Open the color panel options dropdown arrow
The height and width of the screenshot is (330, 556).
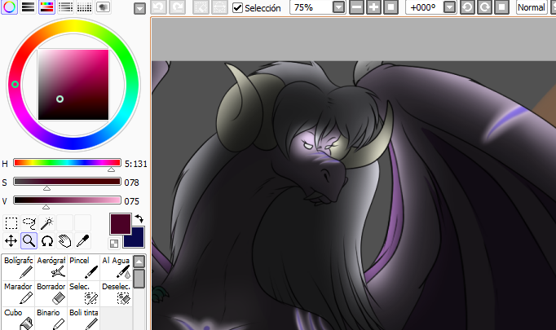pos(139,8)
